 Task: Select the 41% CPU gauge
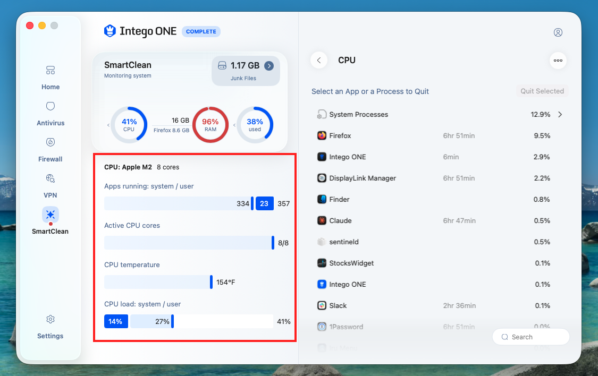[129, 125]
